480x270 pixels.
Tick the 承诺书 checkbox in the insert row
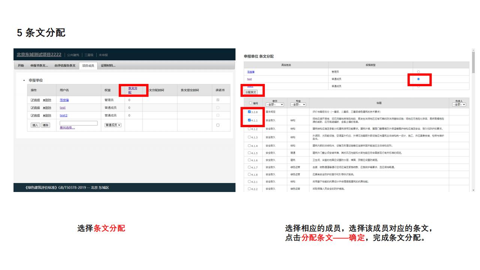218,125
